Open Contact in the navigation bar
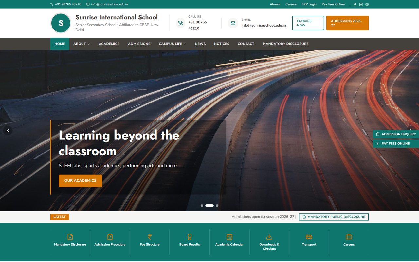The height and width of the screenshot is (262, 419). [x=246, y=44]
